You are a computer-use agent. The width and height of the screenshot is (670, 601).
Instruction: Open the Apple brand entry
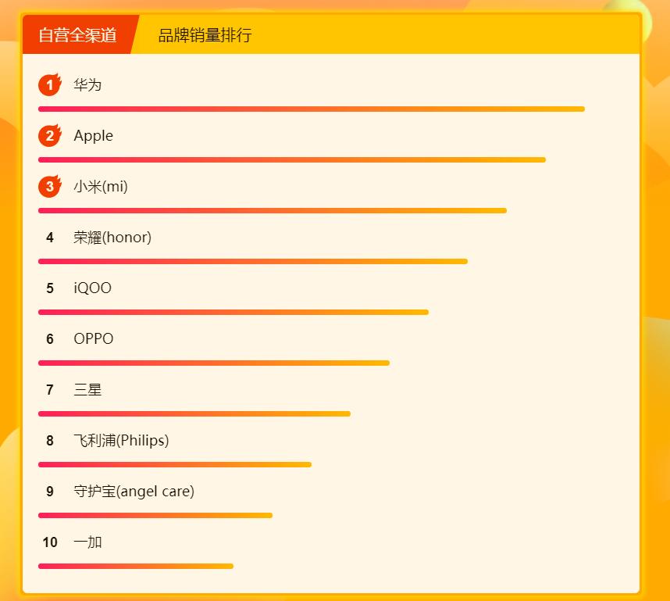coord(94,135)
